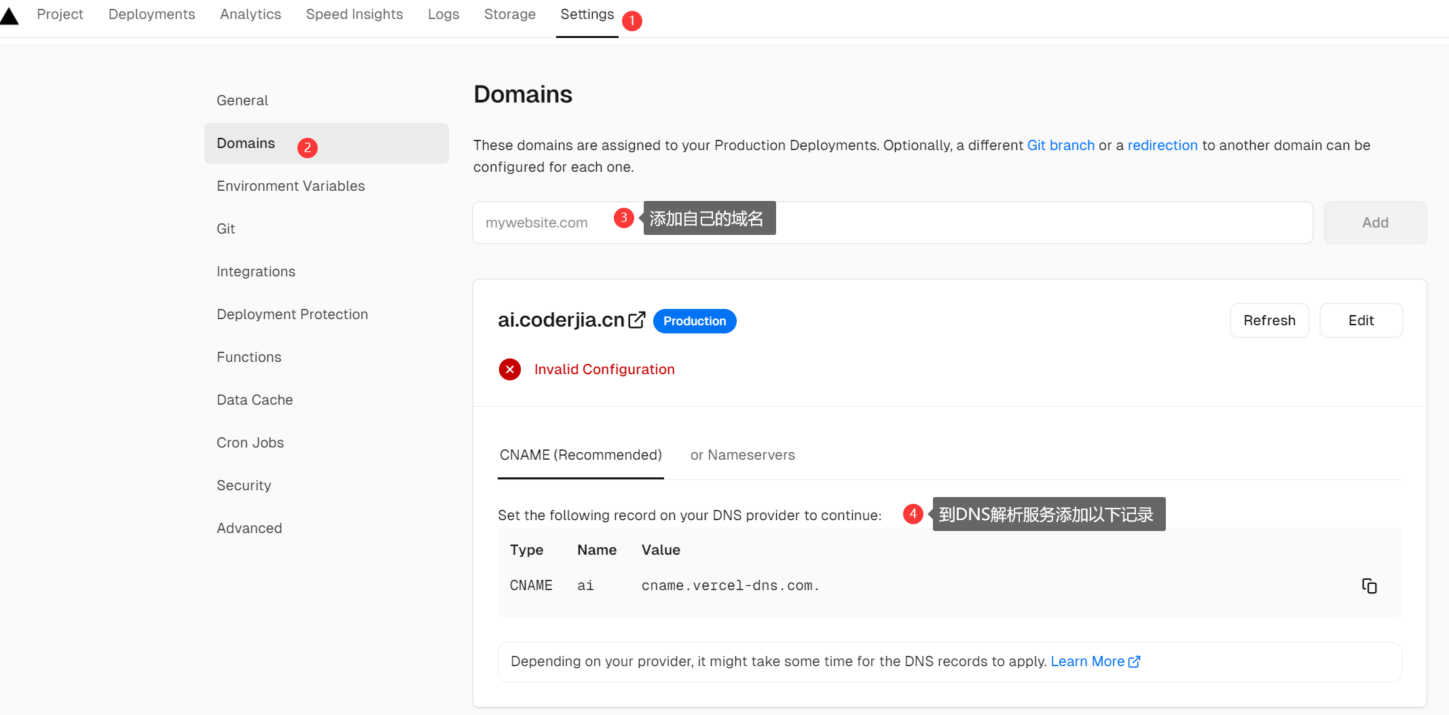1449x715 pixels.
Task: Select Domains in the settings sidebar
Action: coord(326,143)
